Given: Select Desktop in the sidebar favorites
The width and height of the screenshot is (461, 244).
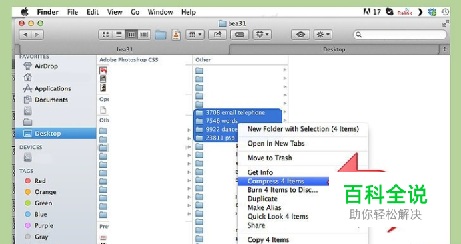Looking at the screenshot, I should (x=55, y=134).
